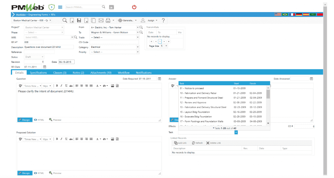The image size is (334, 178).
Task: Open the Generate dropdown menu
Action: coord(128,21)
